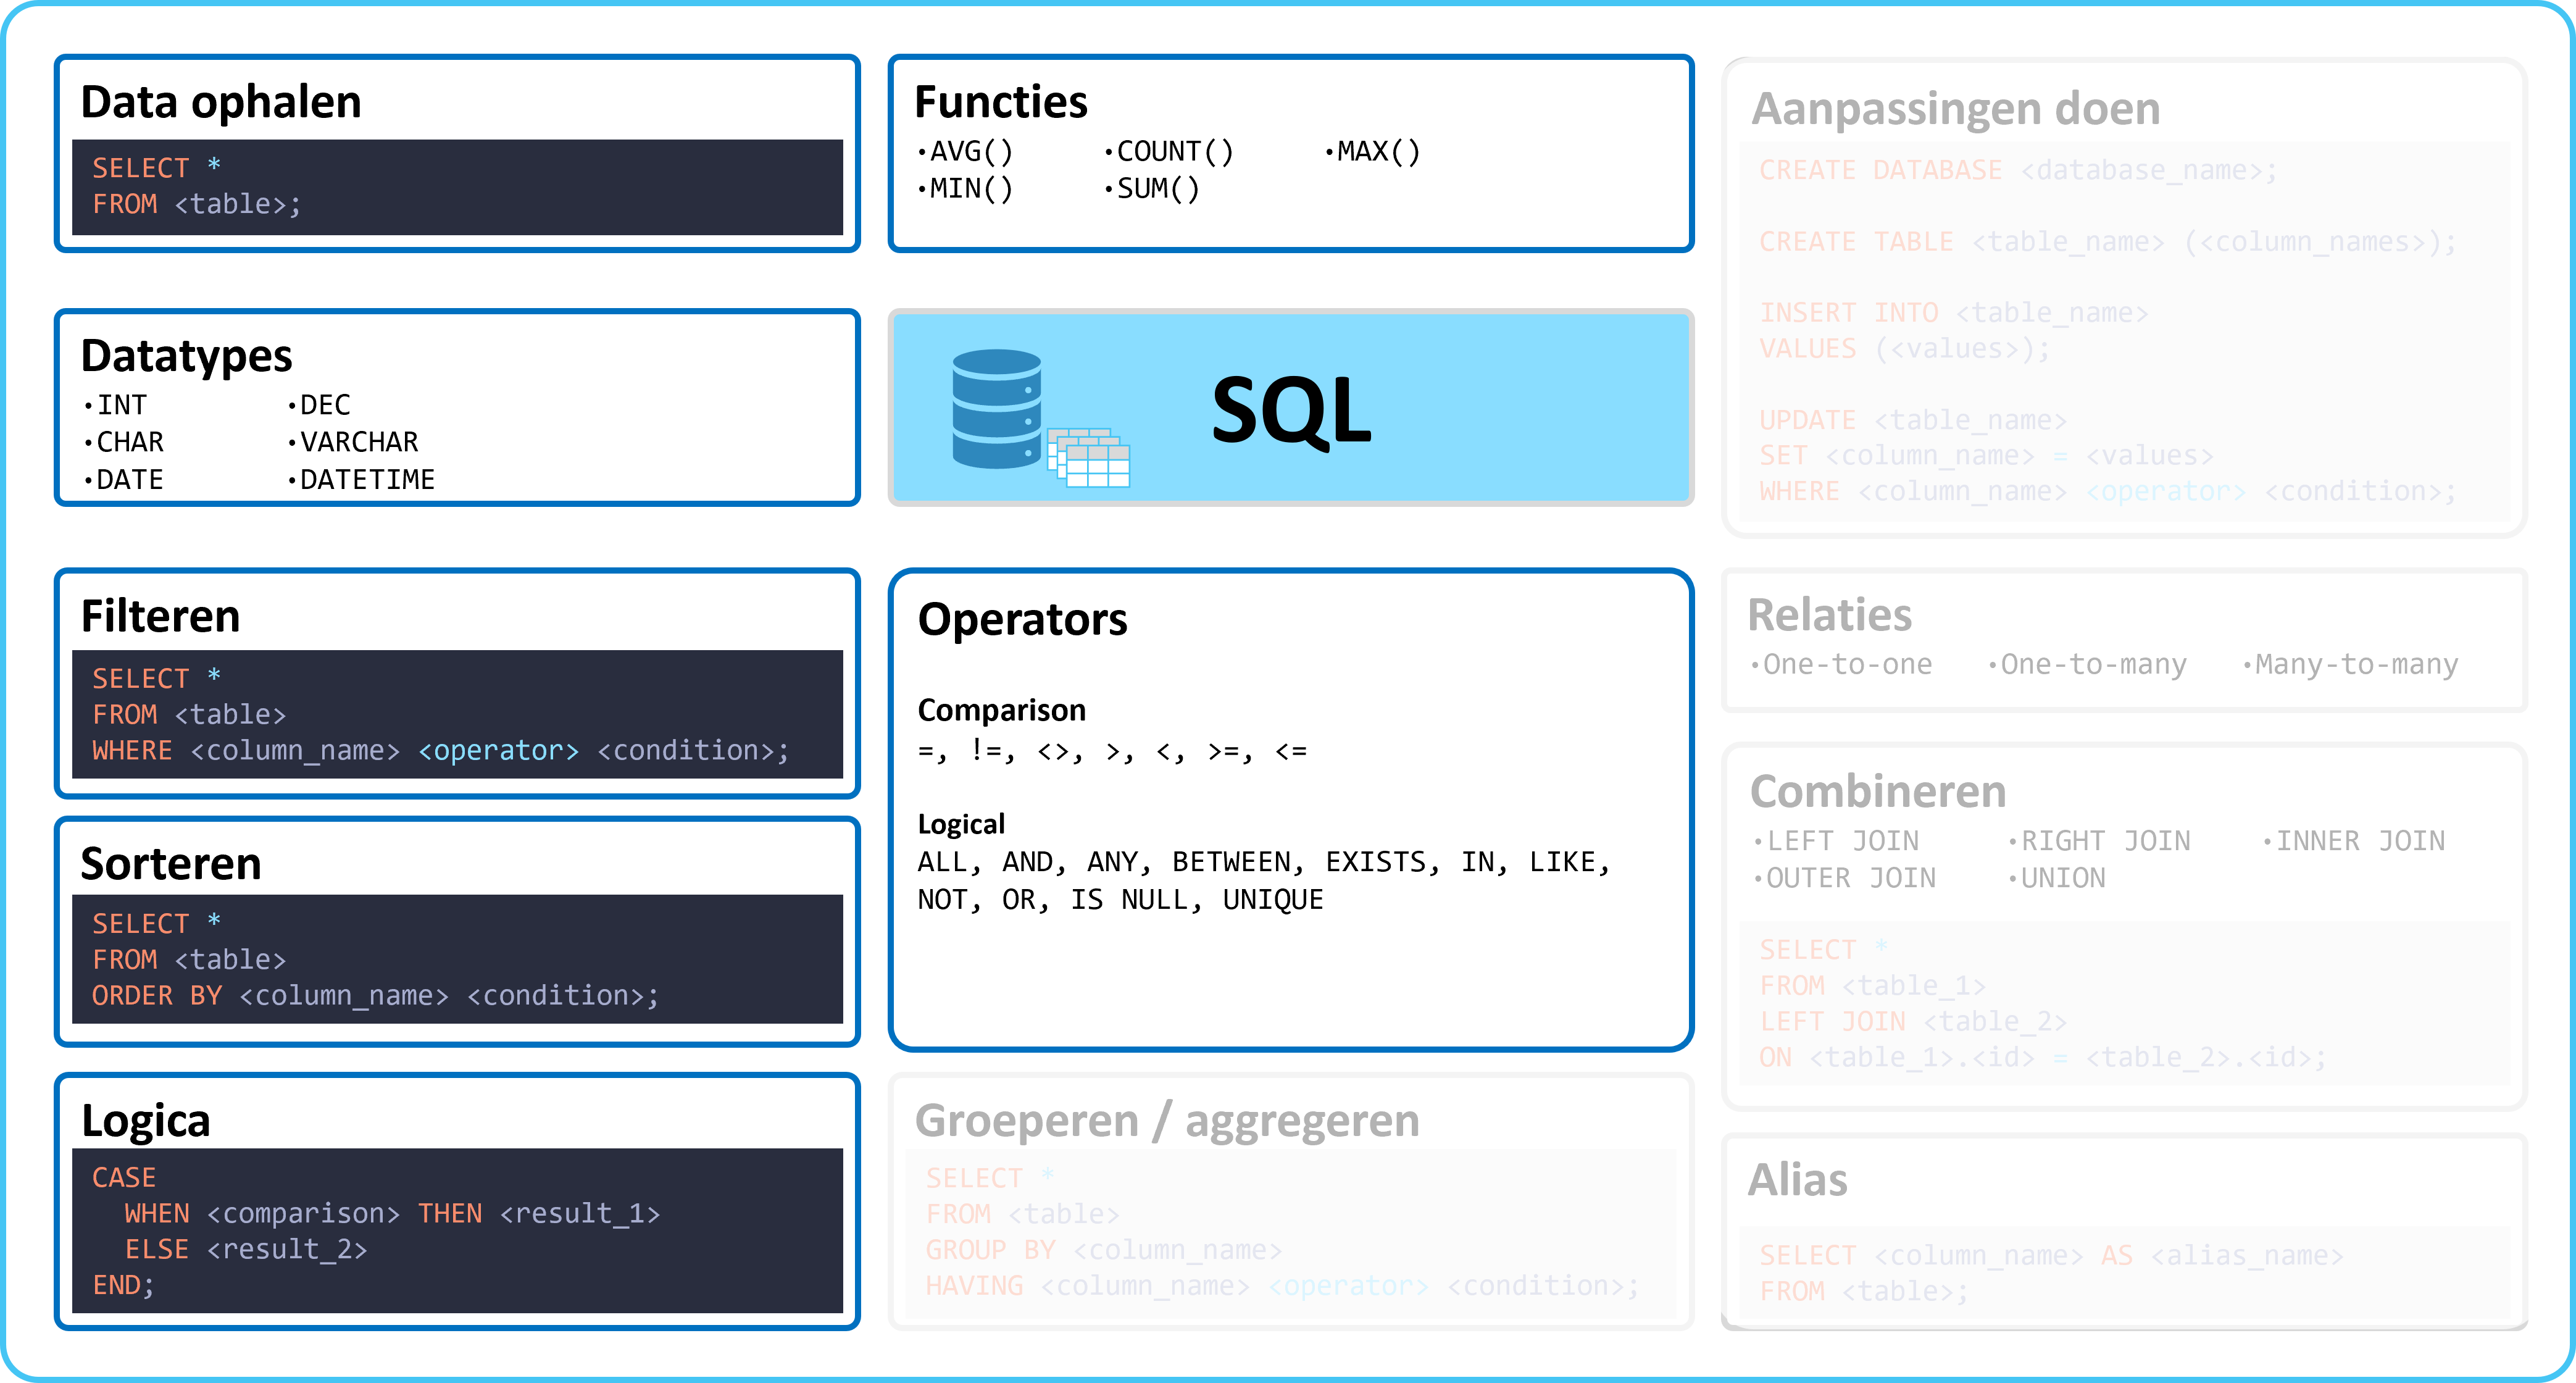
Task: Select the One-to-many relation item
Action: 2087,665
